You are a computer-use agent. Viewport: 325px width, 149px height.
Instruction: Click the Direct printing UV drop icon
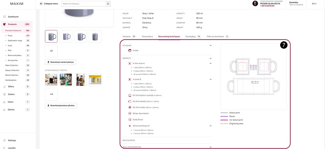pos(130,126)
